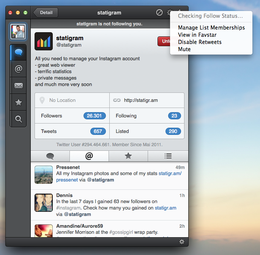
Task: Click the settings gear in bottom bar
Action: pyautogui.click(x=182, y=242)
